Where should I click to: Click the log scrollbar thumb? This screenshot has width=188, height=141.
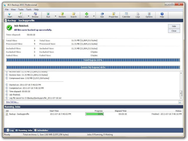pos(181,93)
